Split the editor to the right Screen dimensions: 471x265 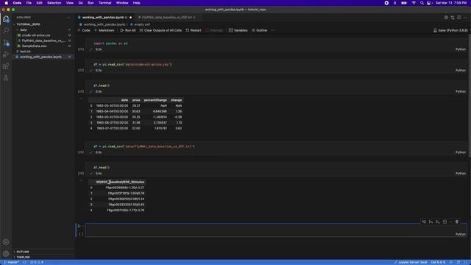459,18
